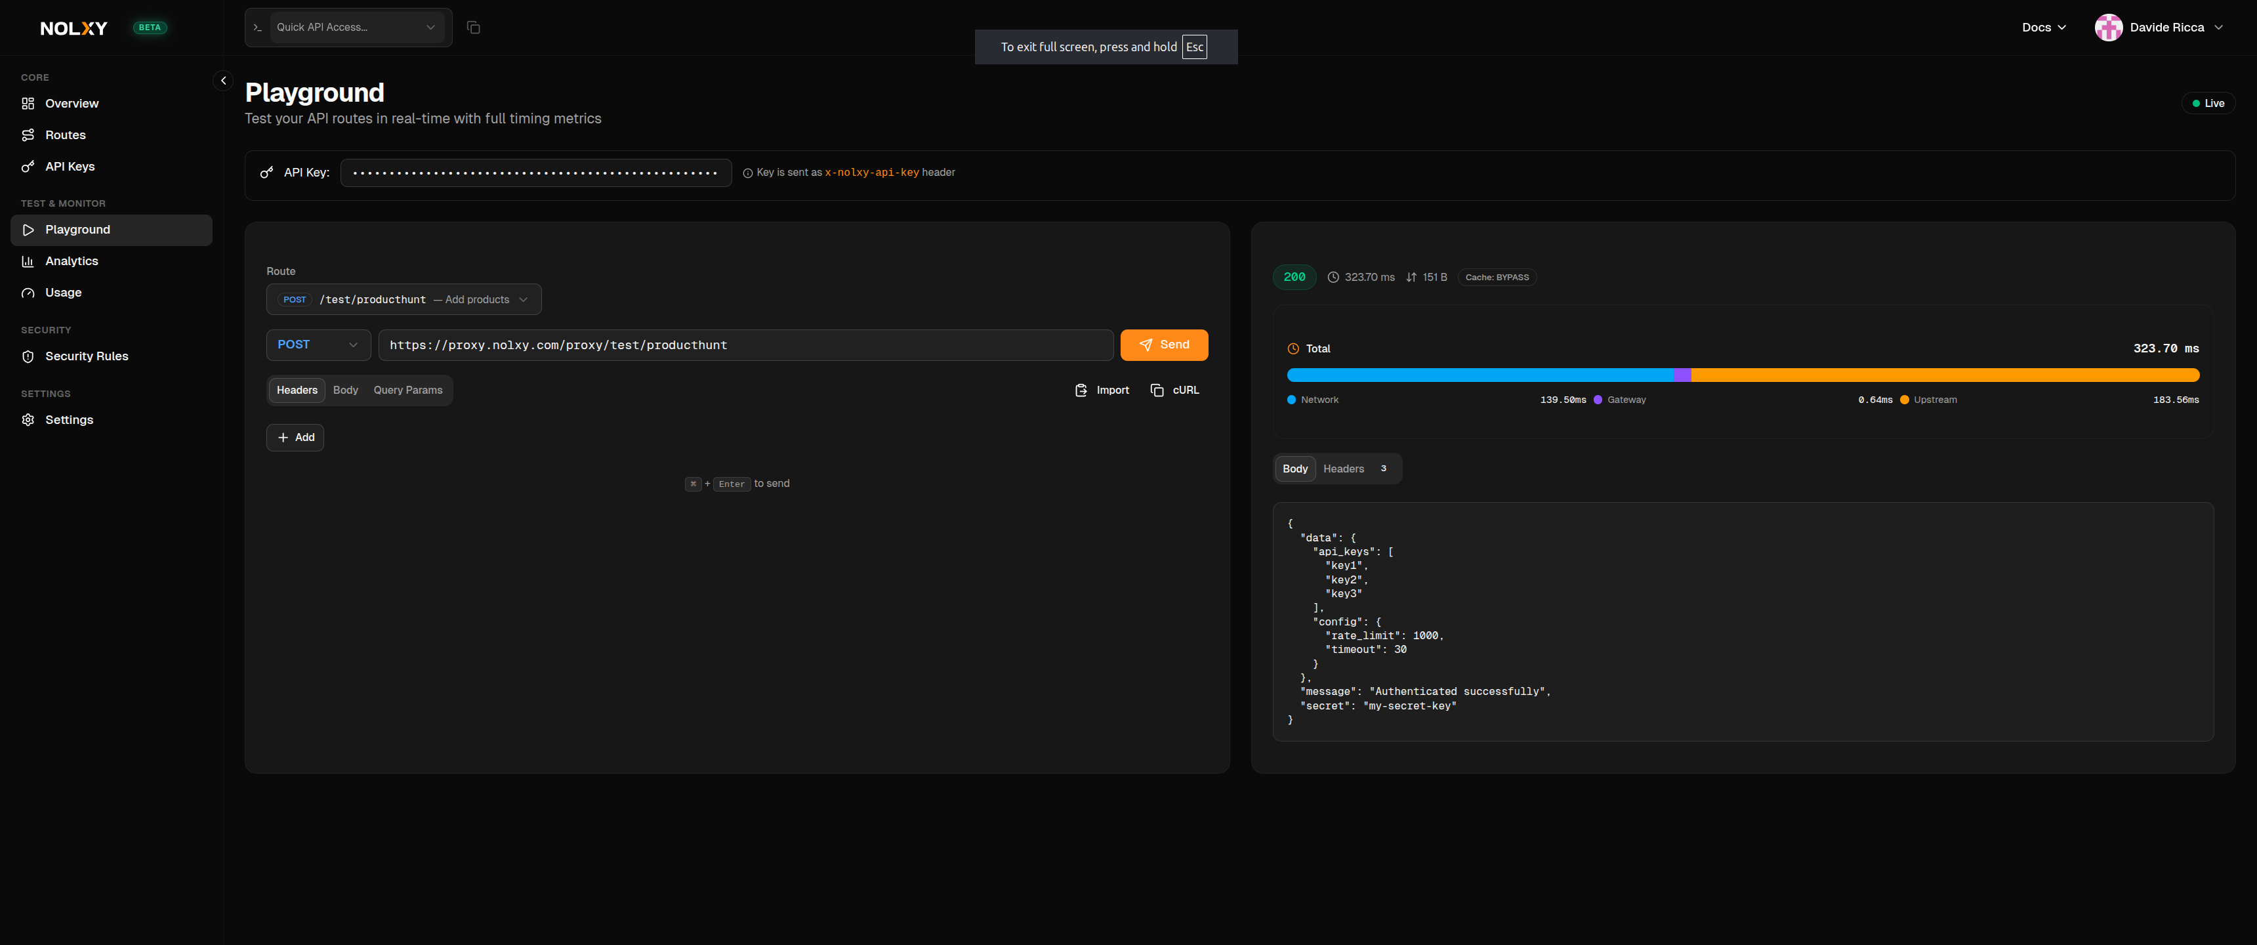This screenshot has height=945, width=2257.
Task: Send the request with the Send button
Action: point(1163,345)
